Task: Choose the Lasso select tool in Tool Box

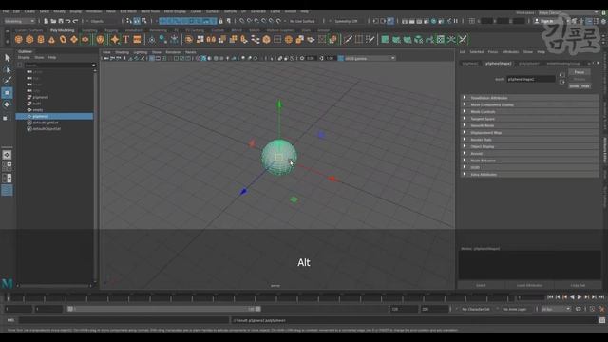Action: 7,69
